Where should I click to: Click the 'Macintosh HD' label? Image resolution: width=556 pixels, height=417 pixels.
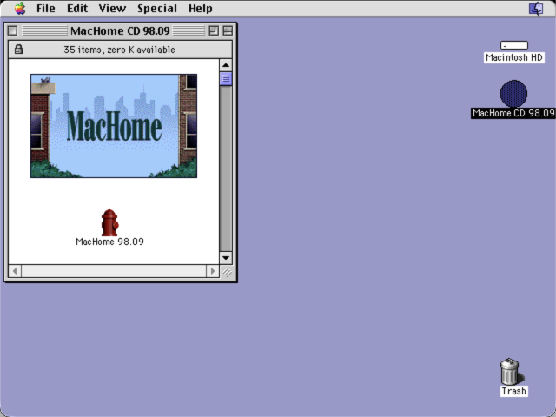514,57
